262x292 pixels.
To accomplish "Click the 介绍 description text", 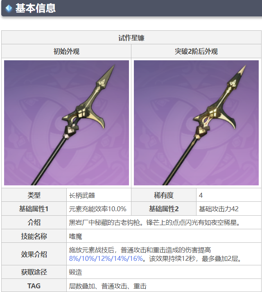I will (155, 222).
